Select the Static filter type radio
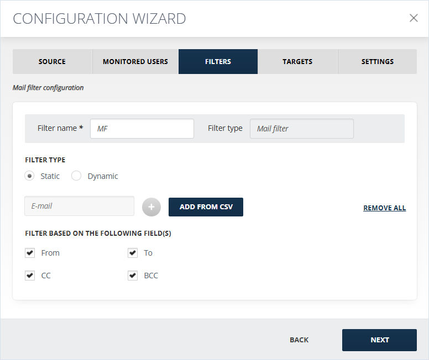Screen dimensions: 429x360 pyautogui.click(x=29, y=176)
